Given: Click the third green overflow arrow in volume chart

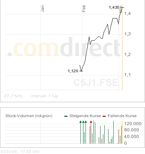Looking at the screenshot, I should [x=86, y=122].
